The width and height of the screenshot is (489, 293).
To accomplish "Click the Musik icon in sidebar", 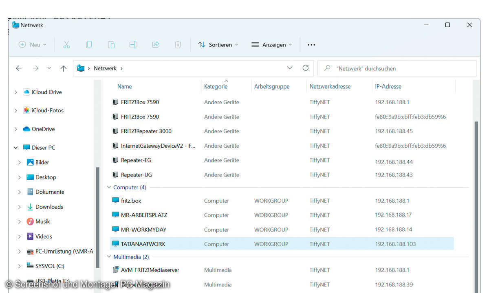I will click(x=30, y=221).
